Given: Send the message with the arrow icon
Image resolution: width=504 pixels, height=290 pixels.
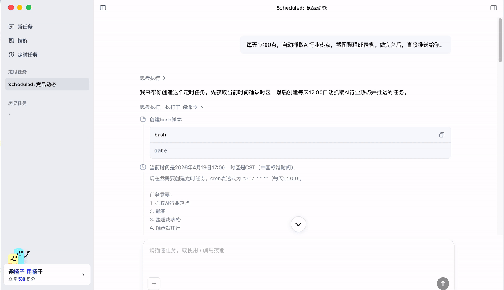Looking at the screenshot, I should point(442,283).
